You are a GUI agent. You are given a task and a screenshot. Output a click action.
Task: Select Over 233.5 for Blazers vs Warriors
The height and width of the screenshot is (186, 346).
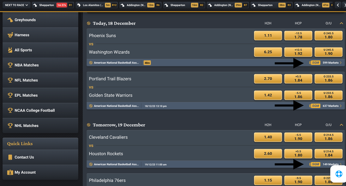point(328,79)
